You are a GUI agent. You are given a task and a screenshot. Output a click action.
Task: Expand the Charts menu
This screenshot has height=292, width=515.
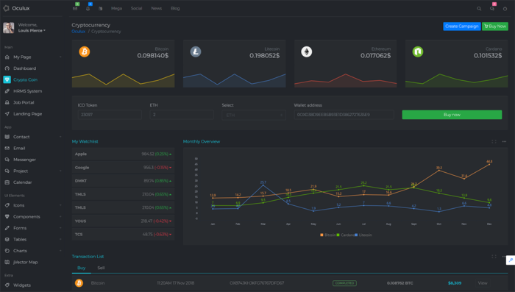tap(33, 251)
